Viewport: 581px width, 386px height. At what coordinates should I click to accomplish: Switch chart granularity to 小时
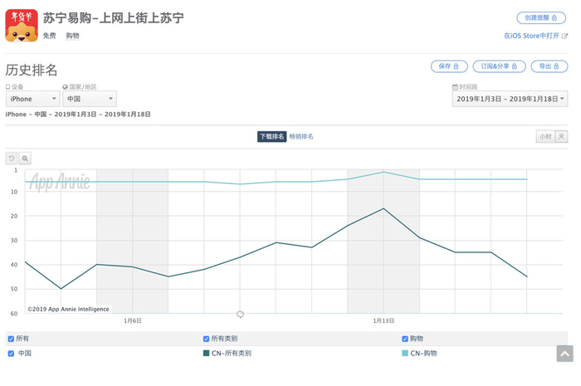click(x=544, y=137)
